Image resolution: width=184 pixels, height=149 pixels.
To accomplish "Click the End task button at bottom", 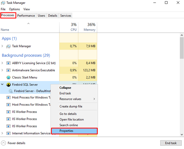I will [171, 143].
